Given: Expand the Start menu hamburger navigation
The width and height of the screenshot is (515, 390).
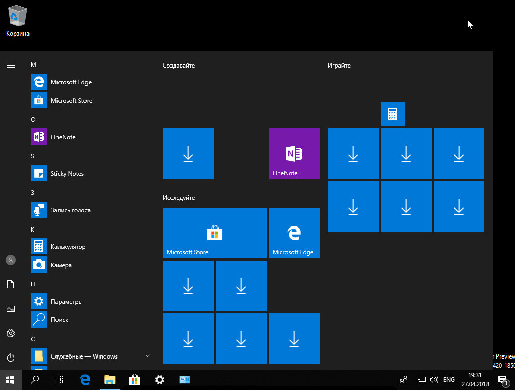Looking at the screenshot, I should [11, 65].
